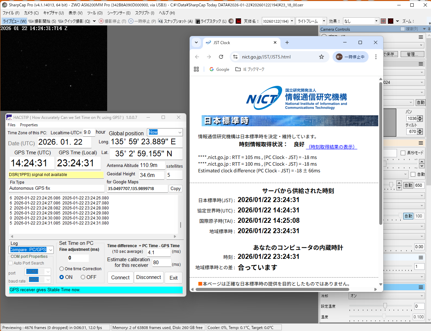Screen dimensions: 431x331
Task: Click the Estimate calibration input field showing 80
Action: [x=162, y=263]
